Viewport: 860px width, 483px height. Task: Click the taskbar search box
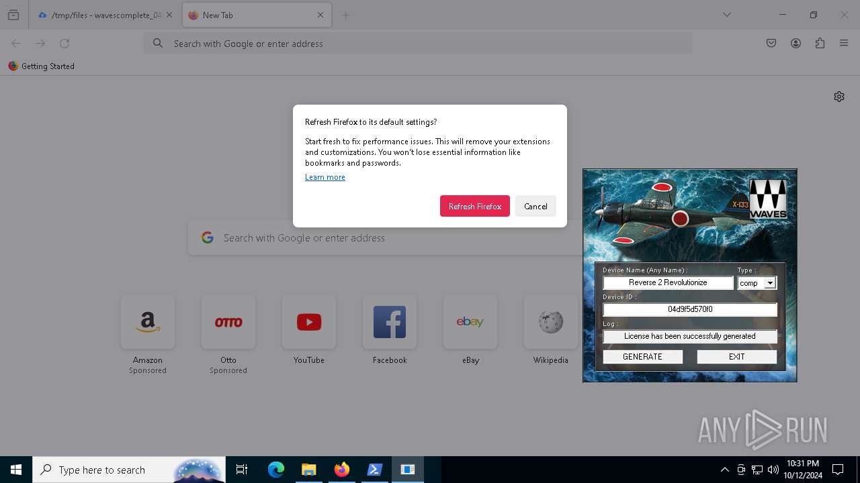click(130, 470)
